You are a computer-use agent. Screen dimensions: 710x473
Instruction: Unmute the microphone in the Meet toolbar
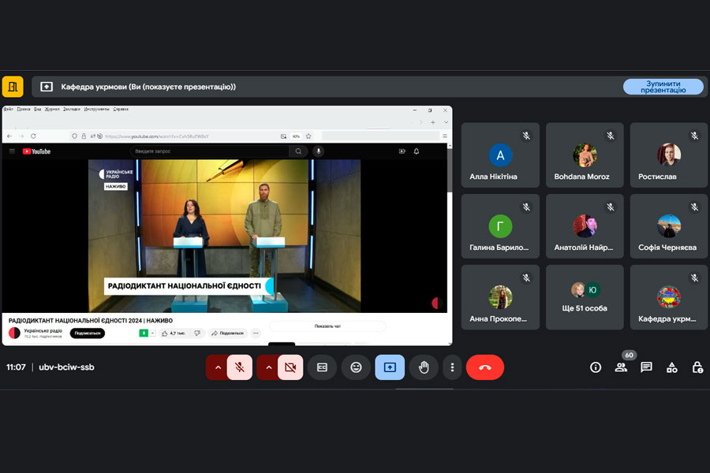click(240, 367)
